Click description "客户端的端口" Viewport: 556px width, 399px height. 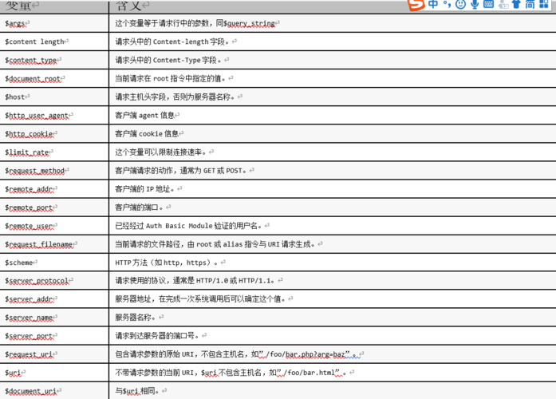tap(139, 207)
